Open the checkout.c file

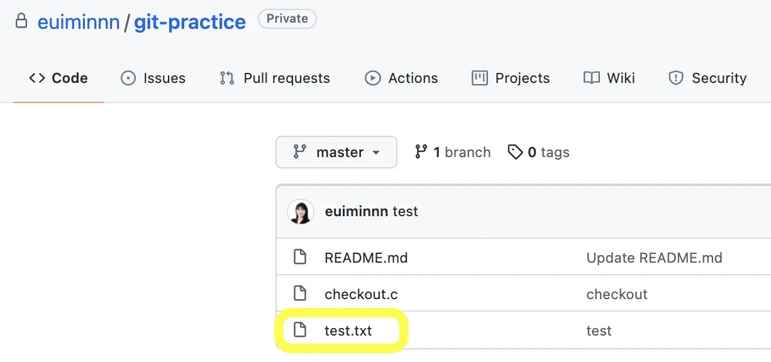tap(361, 294)
